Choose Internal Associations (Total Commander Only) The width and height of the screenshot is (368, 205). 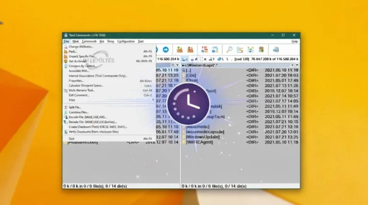pos(109,76)
